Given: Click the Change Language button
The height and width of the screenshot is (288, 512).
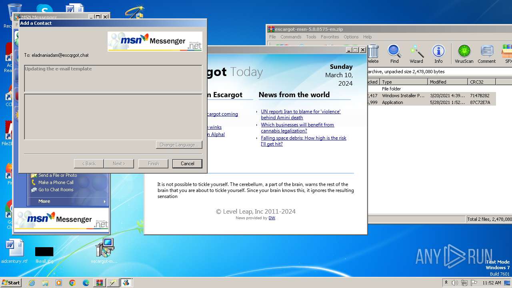Looking at the screenshot, I should (179, 145).
